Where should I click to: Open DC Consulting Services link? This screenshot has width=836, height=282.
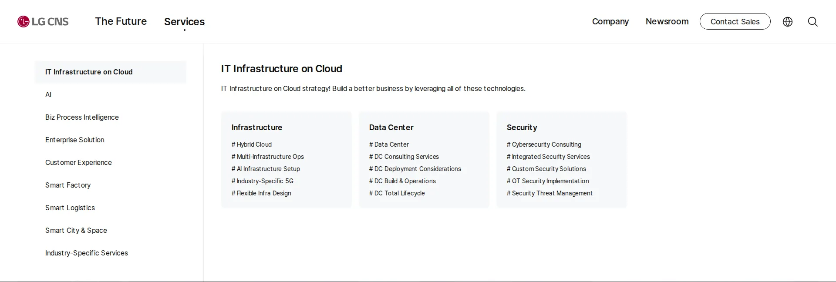[x=404, y=157]
